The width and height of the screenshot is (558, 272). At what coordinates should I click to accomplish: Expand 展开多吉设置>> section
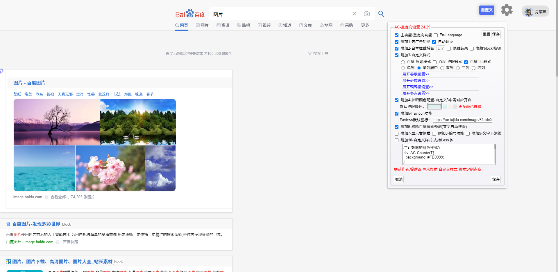coord(416,93)
